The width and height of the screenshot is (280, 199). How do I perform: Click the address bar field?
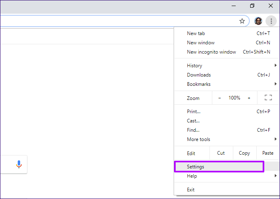[124, 21]
